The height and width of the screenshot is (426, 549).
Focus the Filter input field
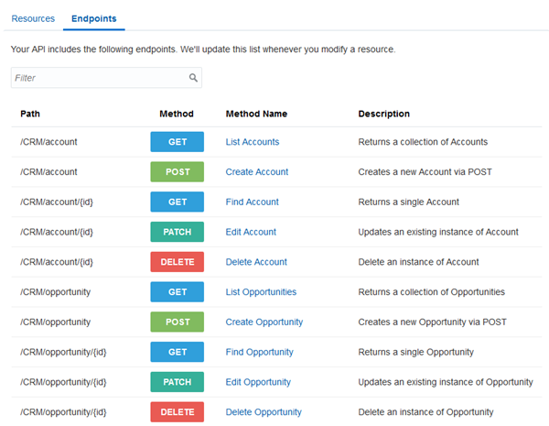coord(106,78)
